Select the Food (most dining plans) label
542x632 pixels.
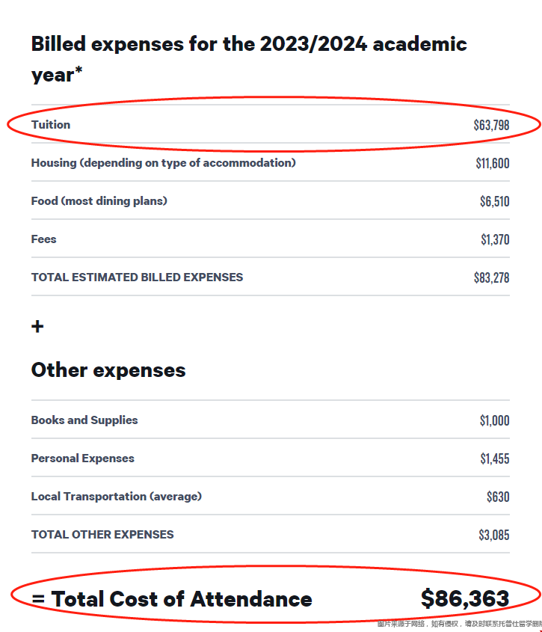99,201
